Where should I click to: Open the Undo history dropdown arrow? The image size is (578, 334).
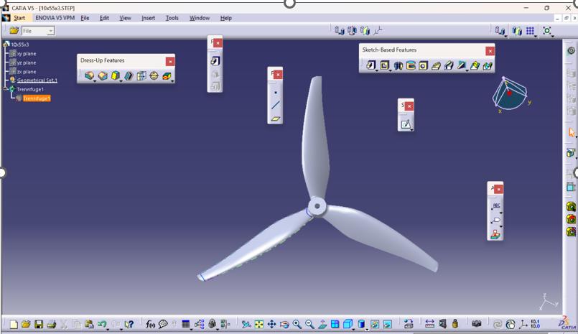108,328
